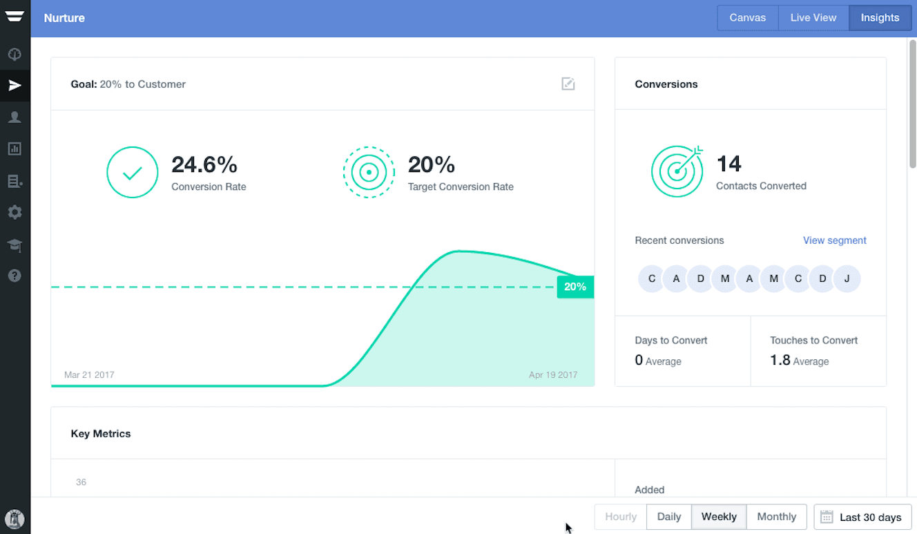This screenshot has width=917, height=534.
Task: Click the Key Metrics heading
Action: point(101,434)
